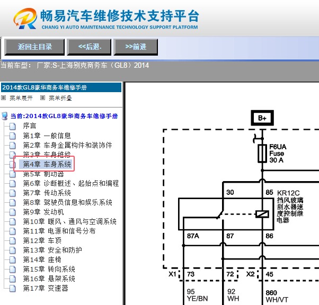Open 第15章 转向系统
Viewport: 319px width, 305px height.
pos(49,269)
